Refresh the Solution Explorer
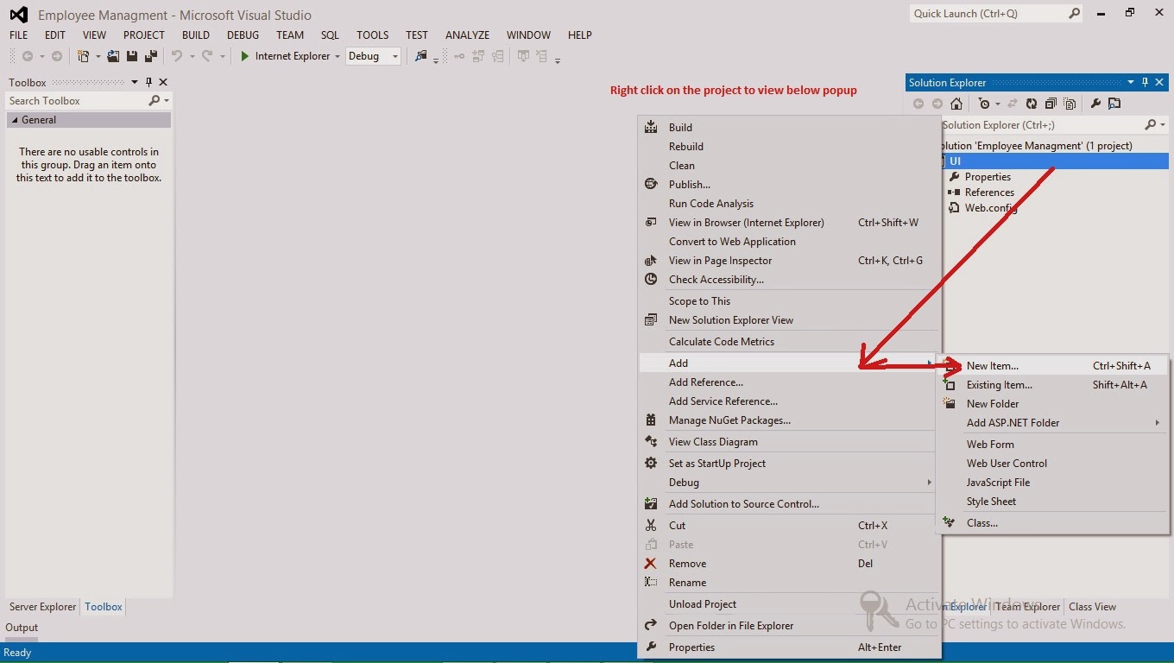Screen dimensions: 1174x663 click(1032, 104)
